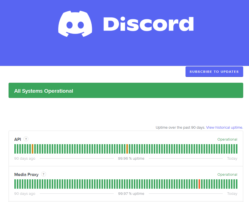The image size is (249, 202).
Task: Click "Uptime over the past 90 days" text
Action: click(x=180, y=128)
